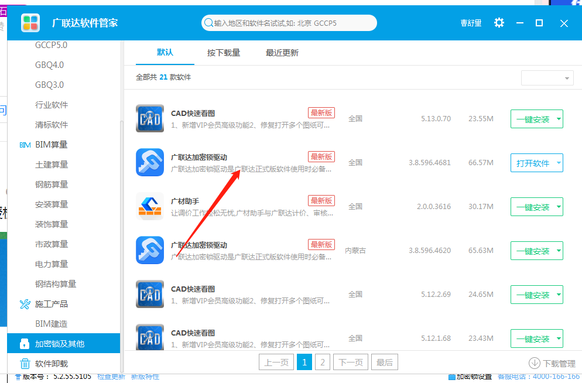Select 行业软件 in the sidebar
Viewport: 582px width, 383px height.
52,105
